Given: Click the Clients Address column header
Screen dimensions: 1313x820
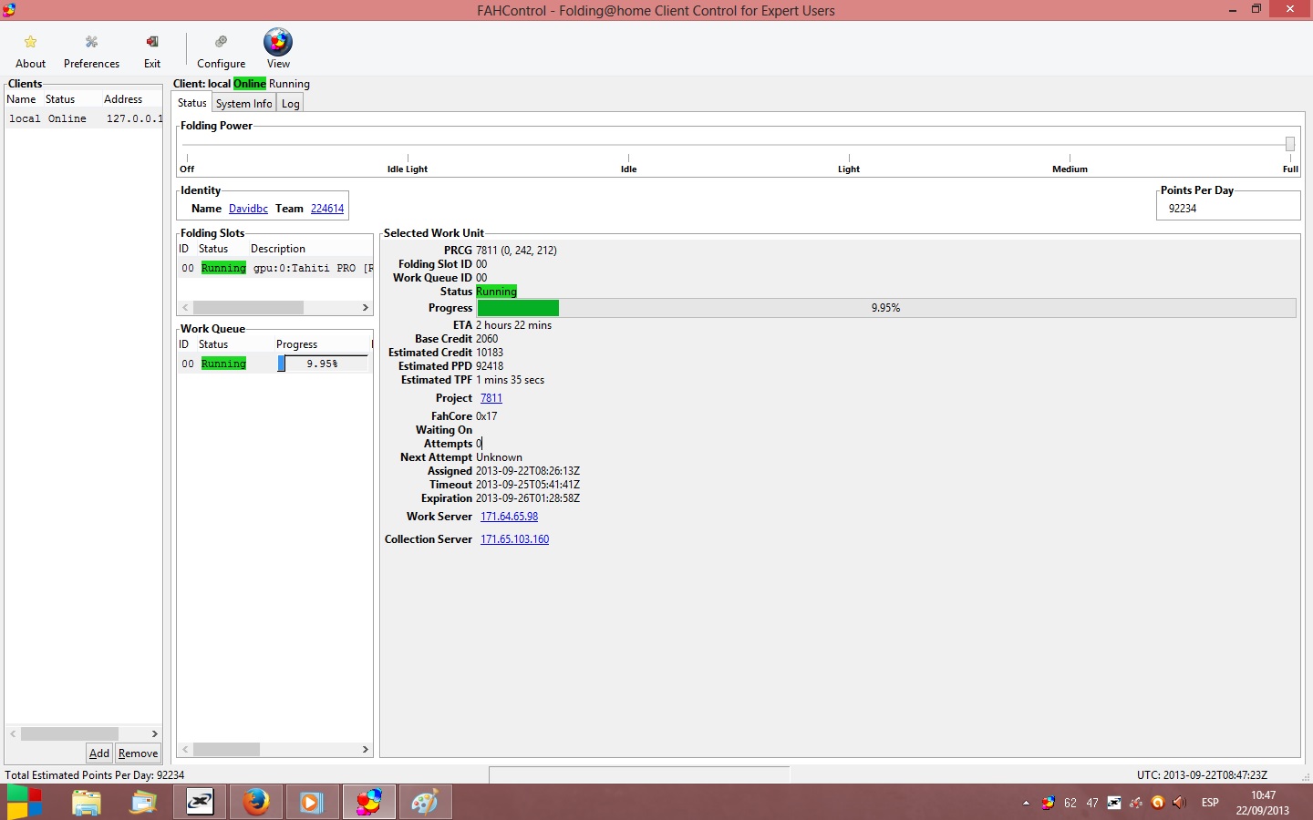Looking at the screenshot, I should click(x=123, y=99).
